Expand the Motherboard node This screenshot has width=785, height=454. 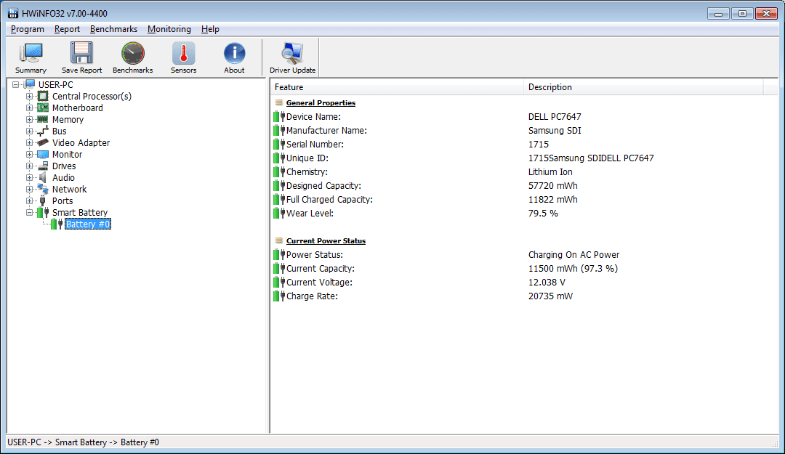click(x=30, y=108)
